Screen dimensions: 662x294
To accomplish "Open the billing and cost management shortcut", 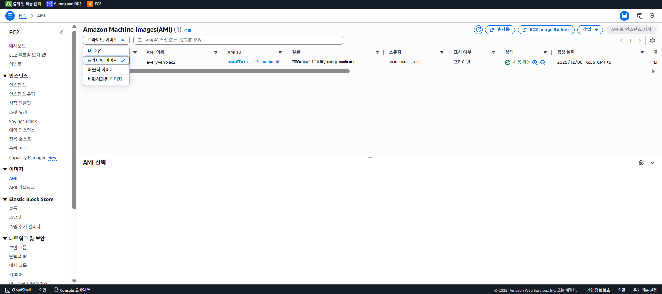I will pos(23,4).
